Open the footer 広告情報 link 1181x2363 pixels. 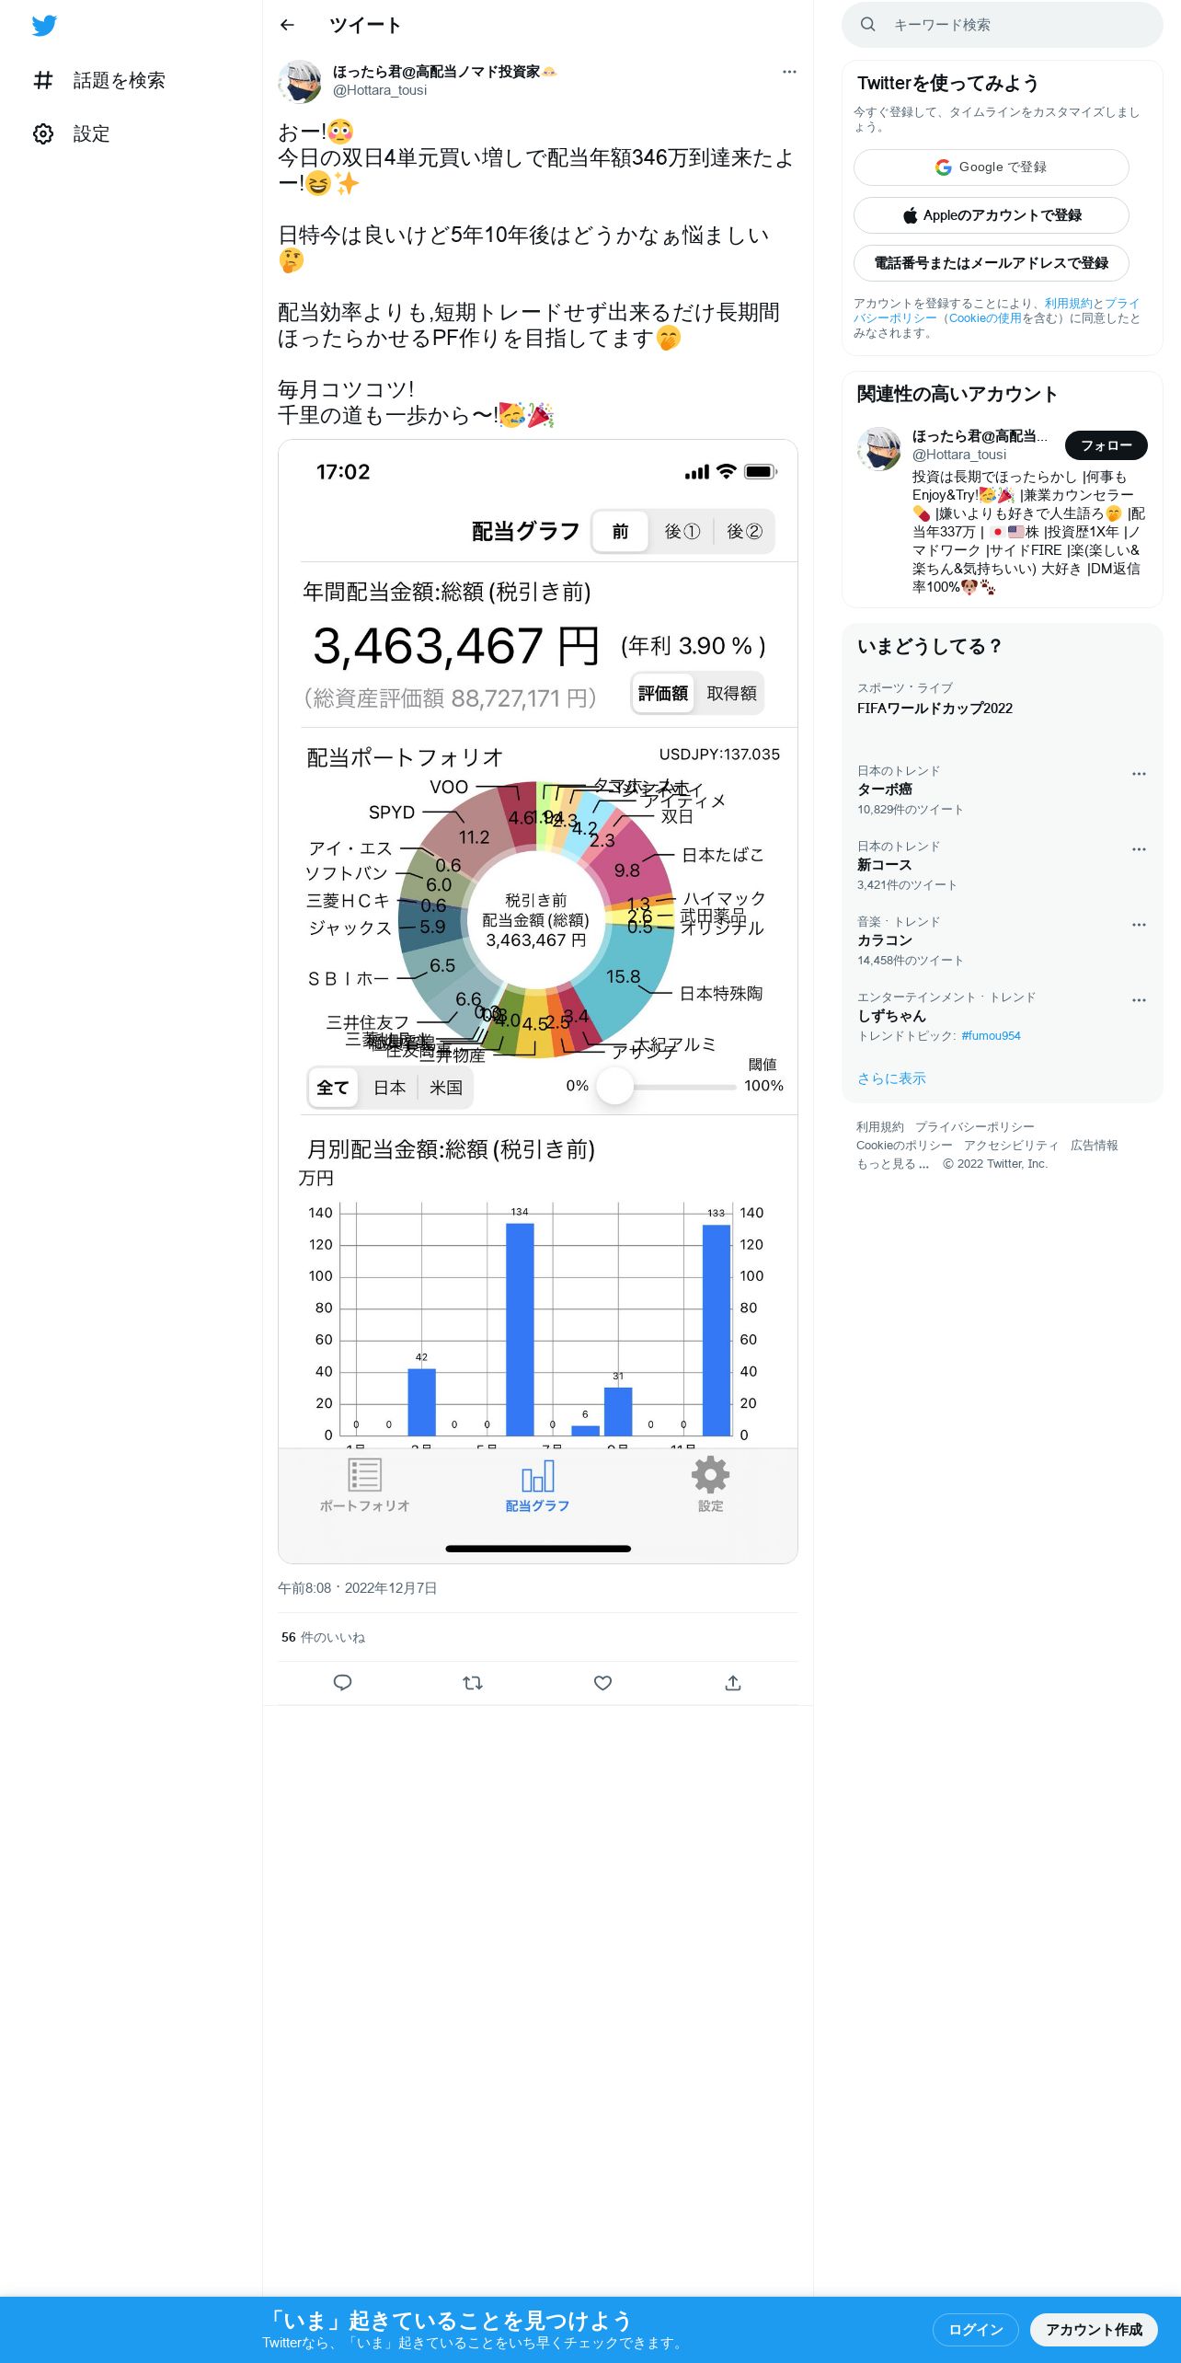tap(1094, 1145)
